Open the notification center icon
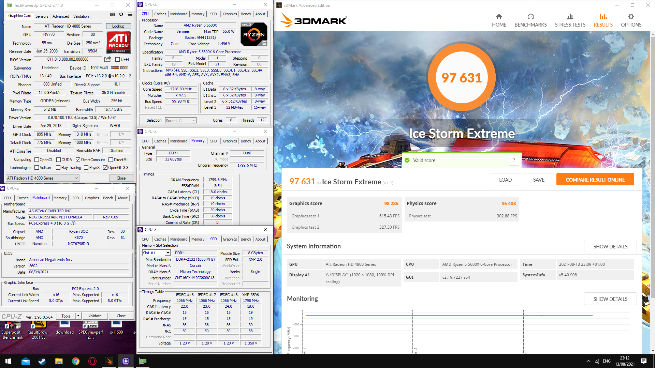Screen dimensions: 655x368 tap(644, 361)
